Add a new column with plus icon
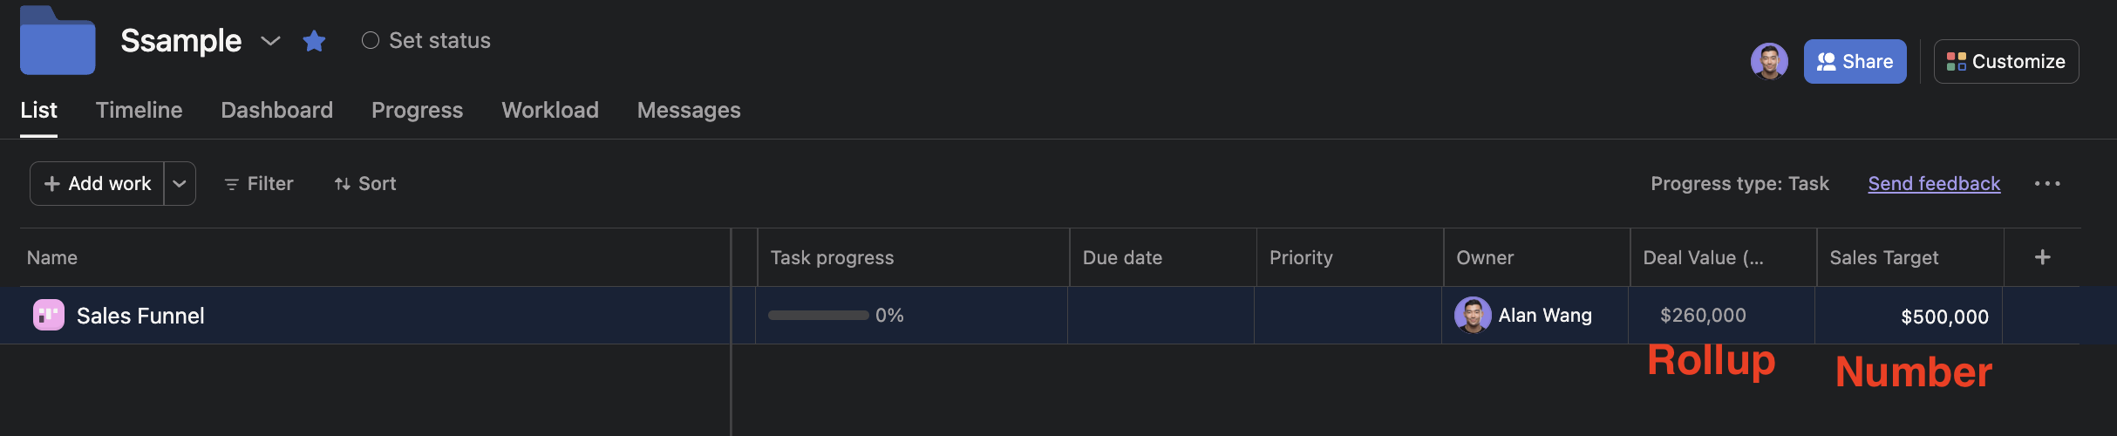Screen dimensions: 2117x436 (x=2042, y=257)
